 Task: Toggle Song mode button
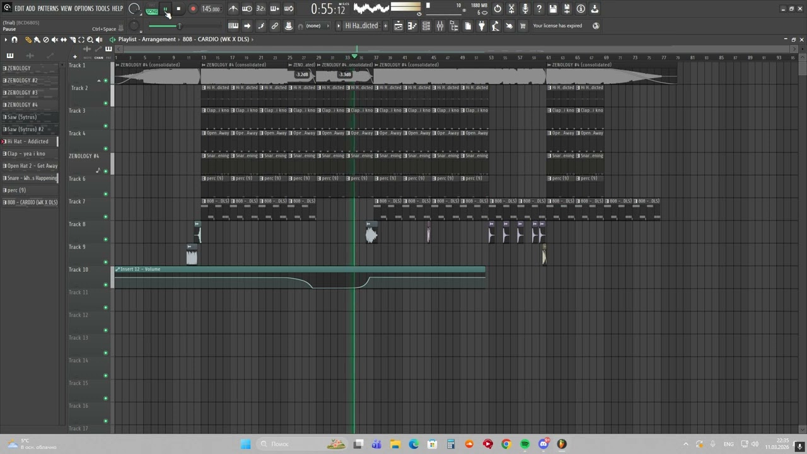point(152,11)
